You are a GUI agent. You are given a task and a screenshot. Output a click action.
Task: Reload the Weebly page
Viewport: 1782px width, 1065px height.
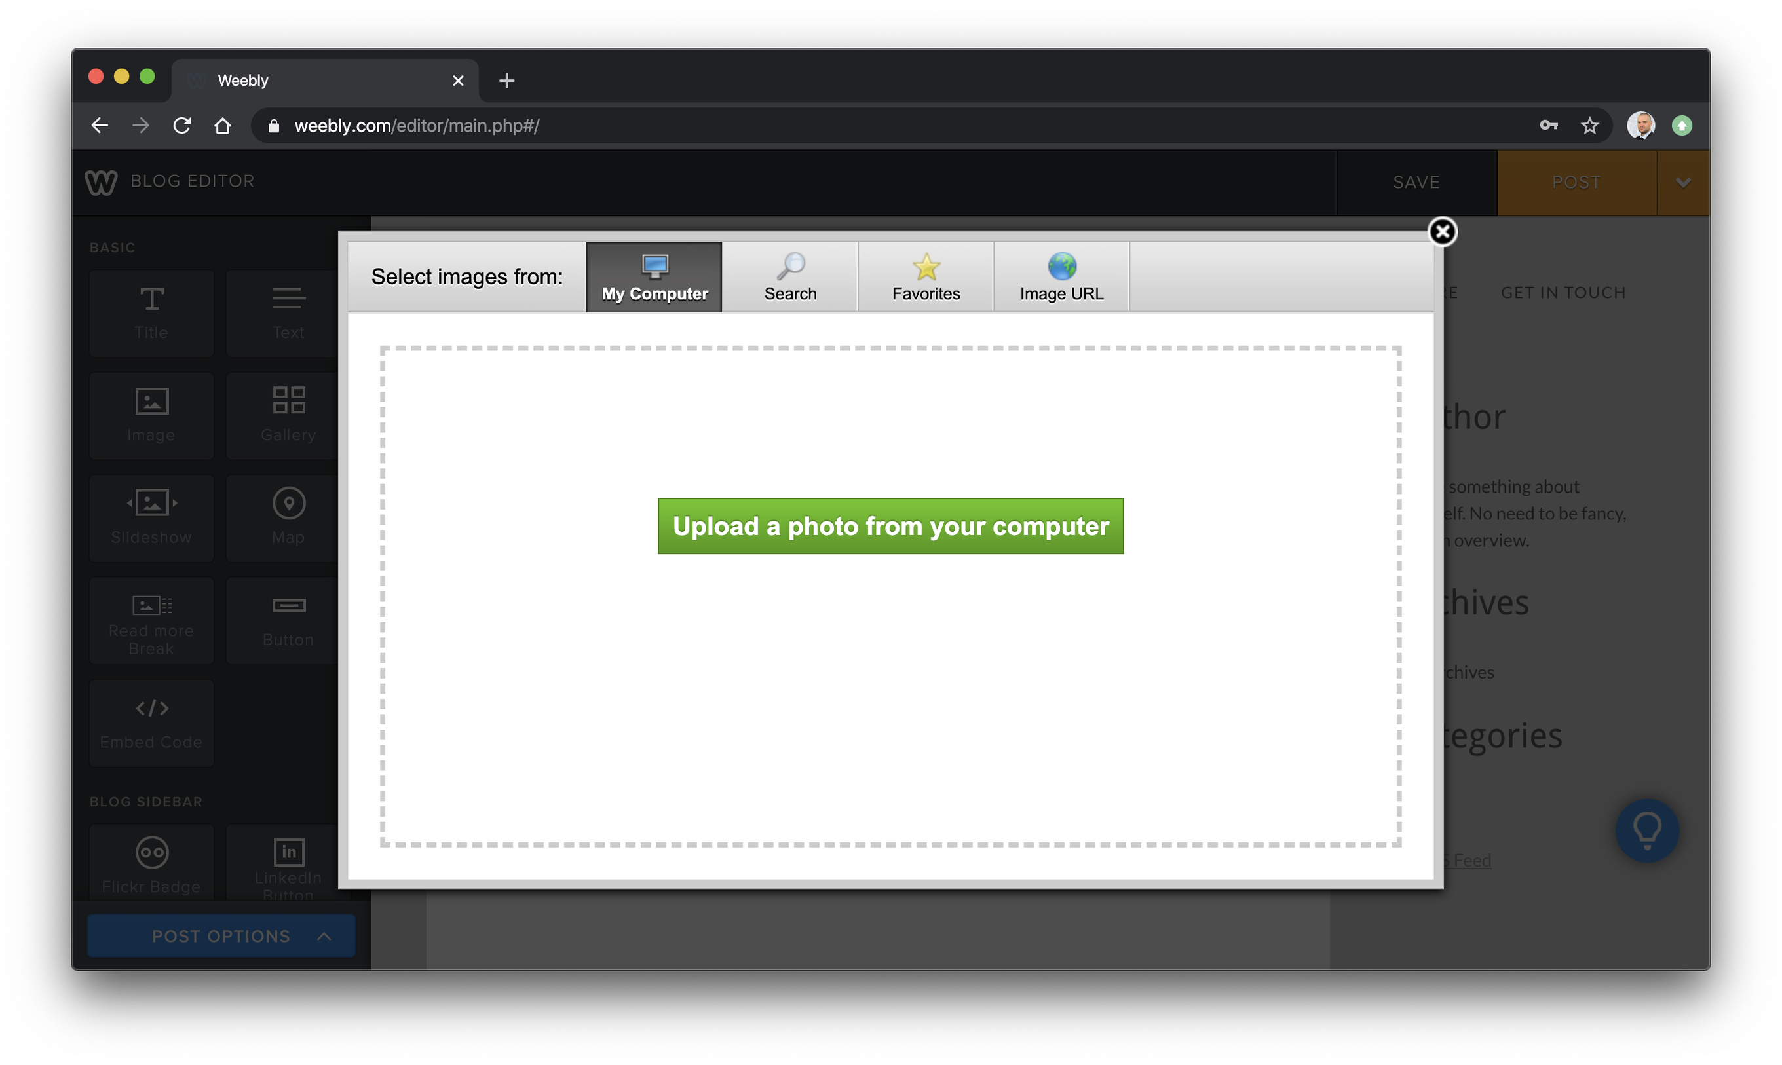(182, 126)
